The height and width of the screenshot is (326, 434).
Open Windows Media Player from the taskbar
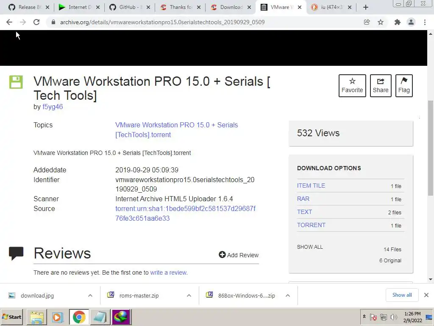[x=58, y=317]
